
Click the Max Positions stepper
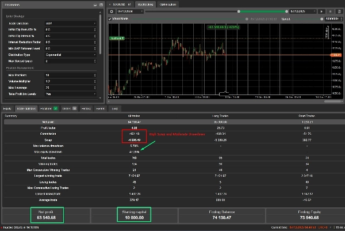95,75
